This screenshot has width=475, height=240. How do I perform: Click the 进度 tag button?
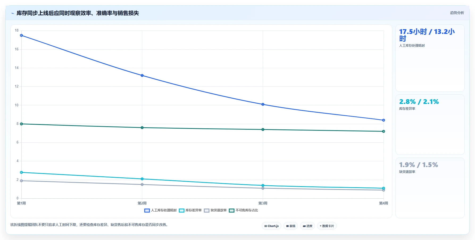click(x=307, y=226)
